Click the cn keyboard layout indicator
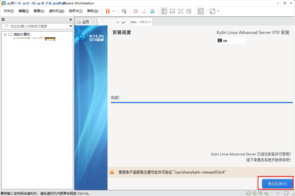This screenshot has height=196, width=295. click(x=231, y=41)
